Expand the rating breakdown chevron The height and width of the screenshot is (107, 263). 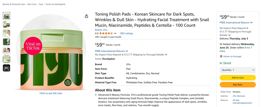115,33
